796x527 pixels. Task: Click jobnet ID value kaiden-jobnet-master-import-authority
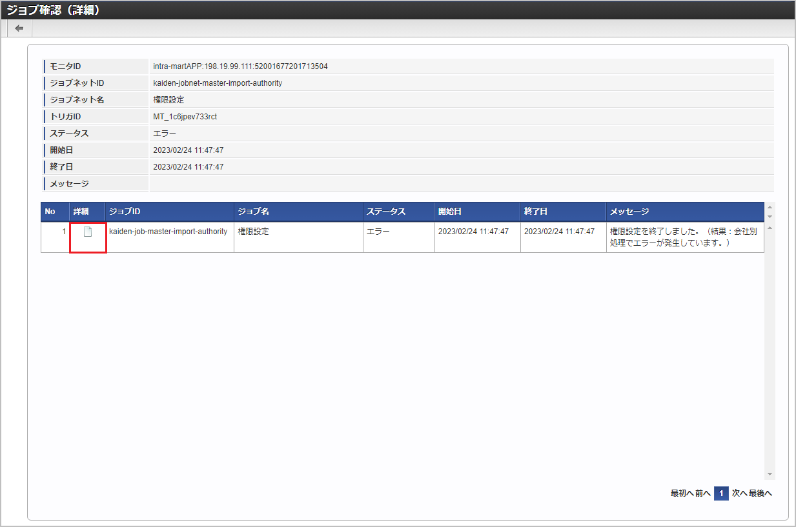pos(218,83)
